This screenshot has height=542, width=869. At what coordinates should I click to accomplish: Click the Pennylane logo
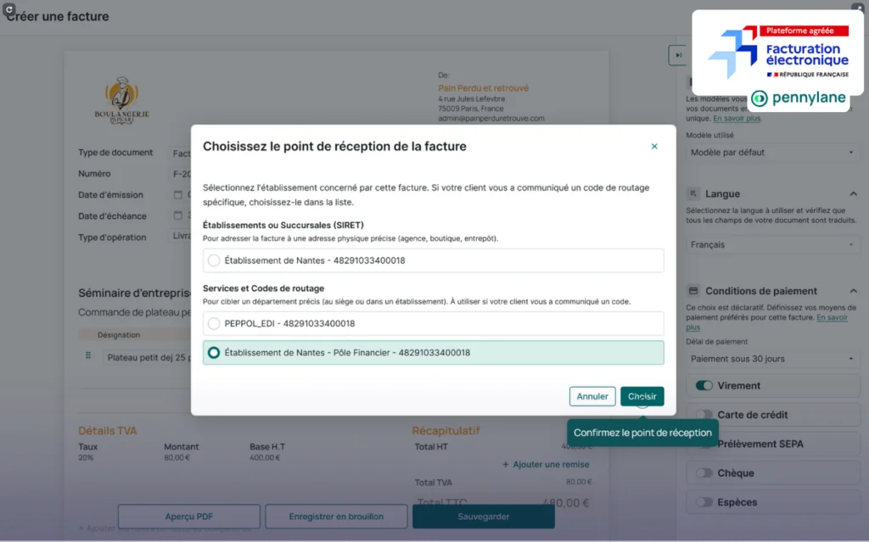click(799, 98)
